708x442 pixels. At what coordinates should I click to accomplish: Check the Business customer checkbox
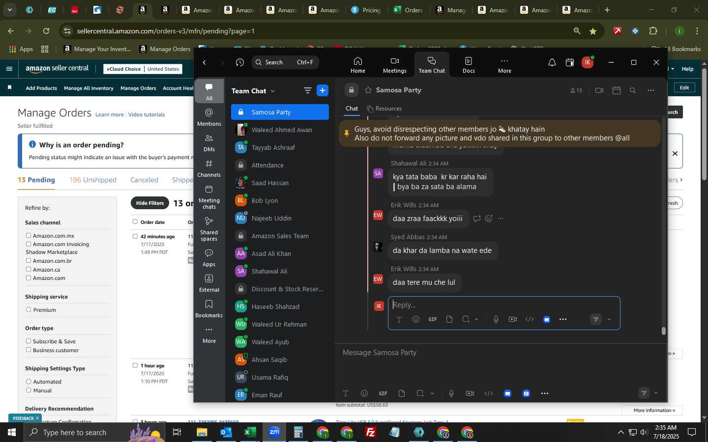29,350
